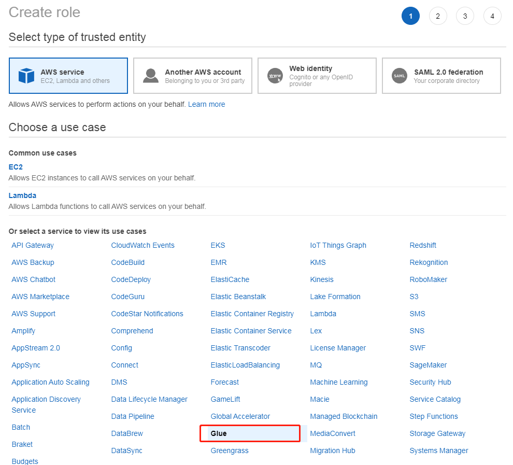The width and height of the screenshot is (513, 465).
Task: Select Another AWS account entity card
Action: point(193,76)
